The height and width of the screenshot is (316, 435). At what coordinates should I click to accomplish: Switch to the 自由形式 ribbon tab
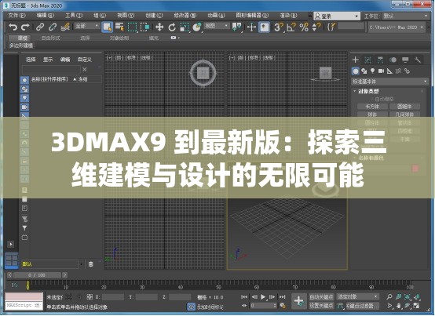(x=50, y=38)
